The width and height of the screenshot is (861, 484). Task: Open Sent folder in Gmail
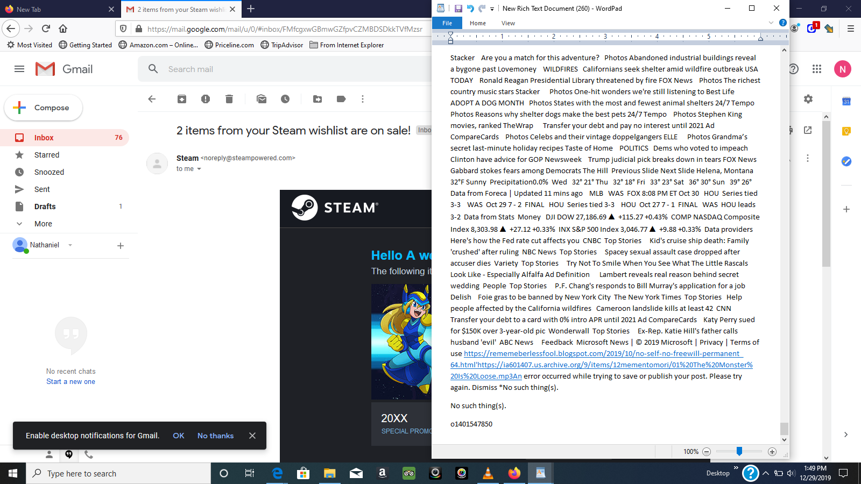point(65,189)
